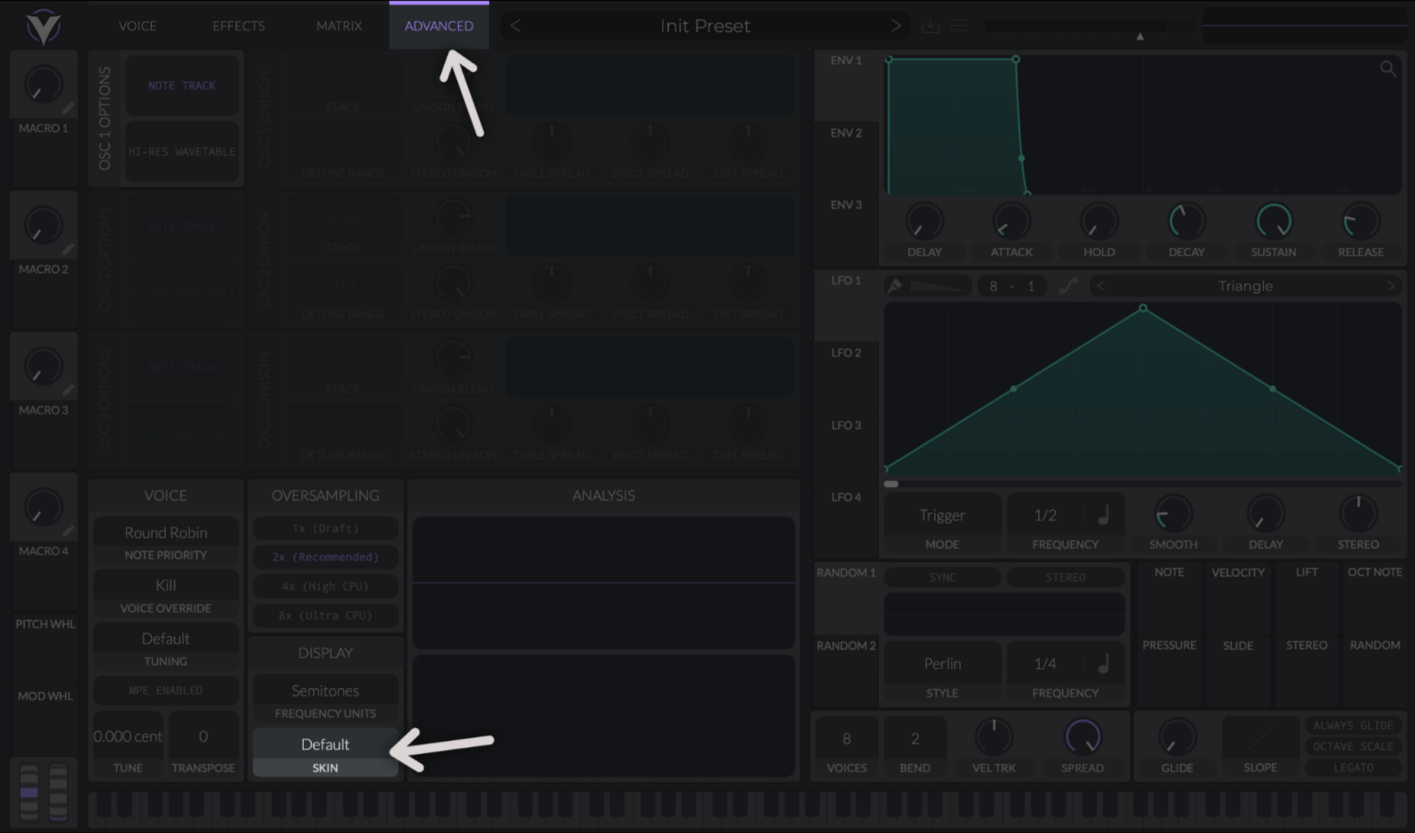Toggle HI-RES WAVETABLE for oscillator 1

pos(182,151)
